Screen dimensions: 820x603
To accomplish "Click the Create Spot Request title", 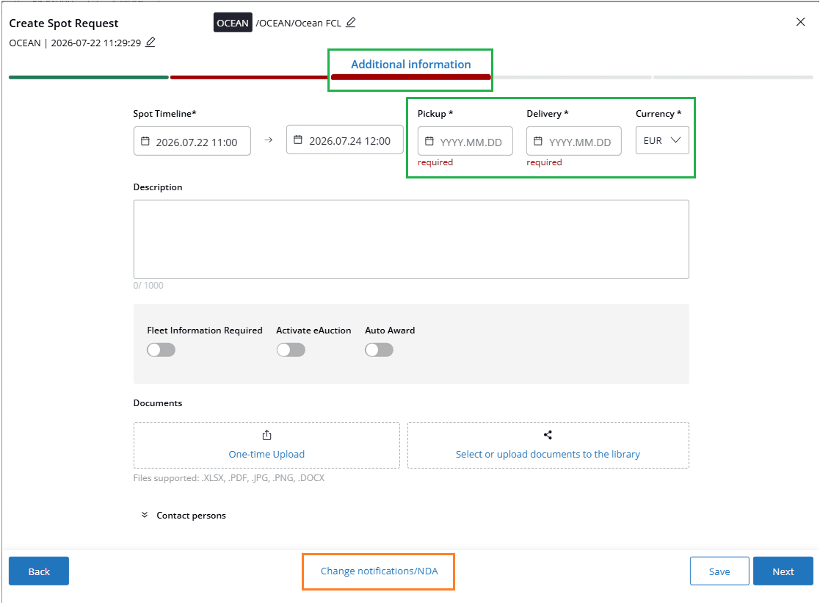I will pos(64,24).
